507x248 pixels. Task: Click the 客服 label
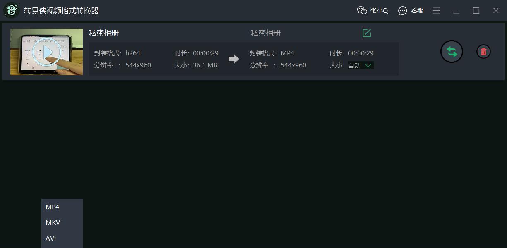[418, 11]
